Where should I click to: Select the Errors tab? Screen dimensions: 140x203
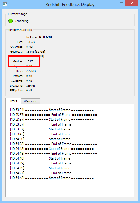coord(13,101)
